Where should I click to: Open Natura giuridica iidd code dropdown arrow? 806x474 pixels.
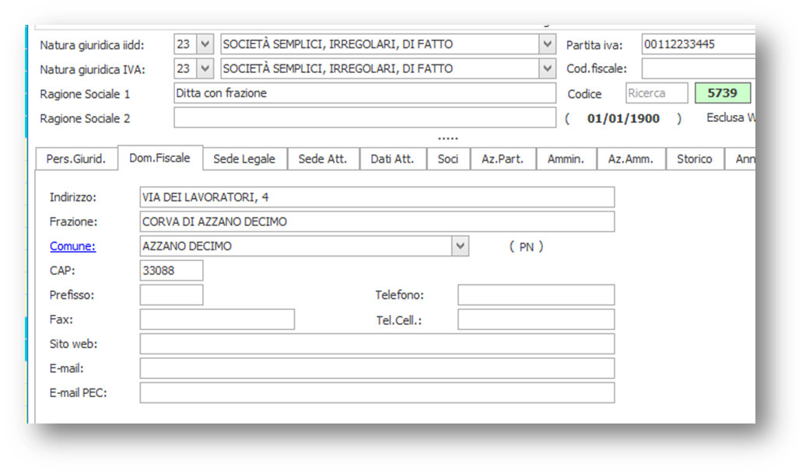[x=205, y=44]
